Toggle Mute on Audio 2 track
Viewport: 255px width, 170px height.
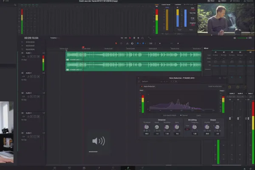[38, 76]
